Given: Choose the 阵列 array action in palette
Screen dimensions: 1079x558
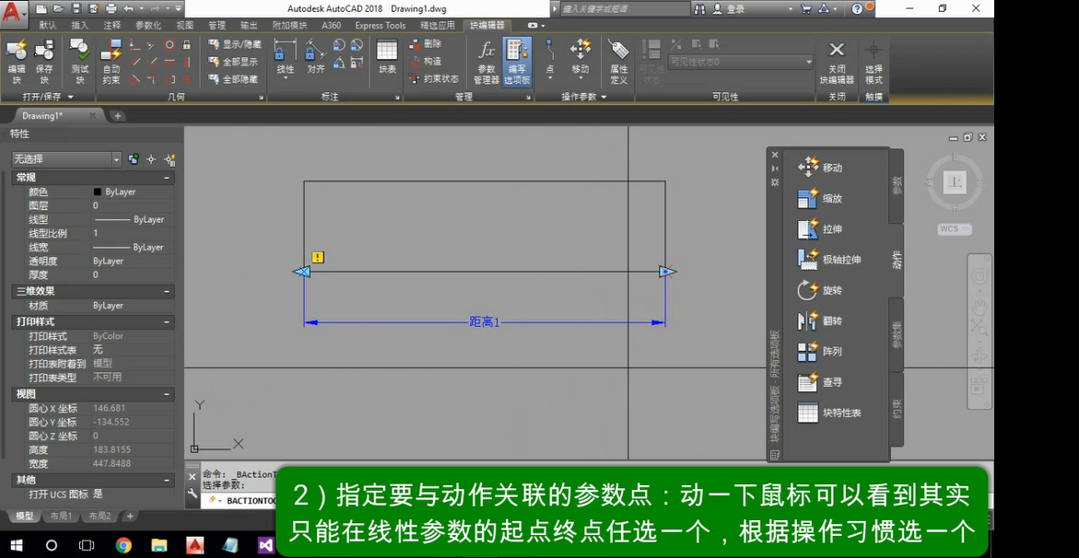Looking at the screenshot, I should click(820, 352).
